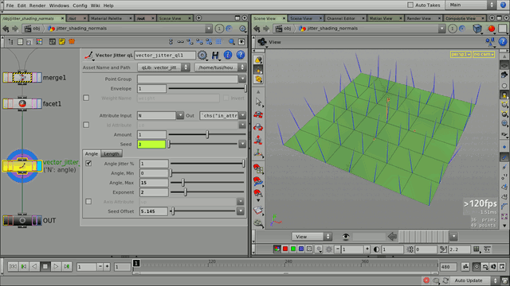Open the Point Group dropdown arrow
Viewport: 510px width, 286px height.
click(x=242, y=79)
